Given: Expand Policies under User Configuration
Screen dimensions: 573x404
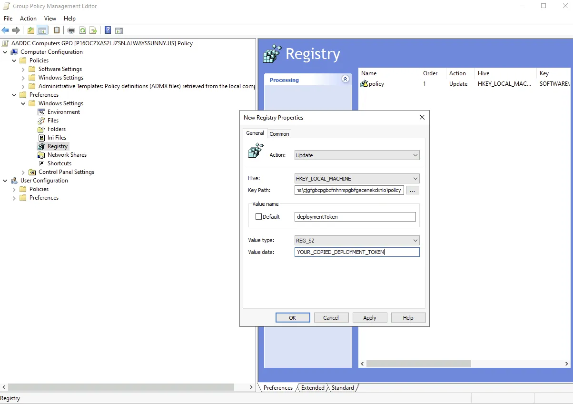Looking at the screenshot, I should 14,189.
